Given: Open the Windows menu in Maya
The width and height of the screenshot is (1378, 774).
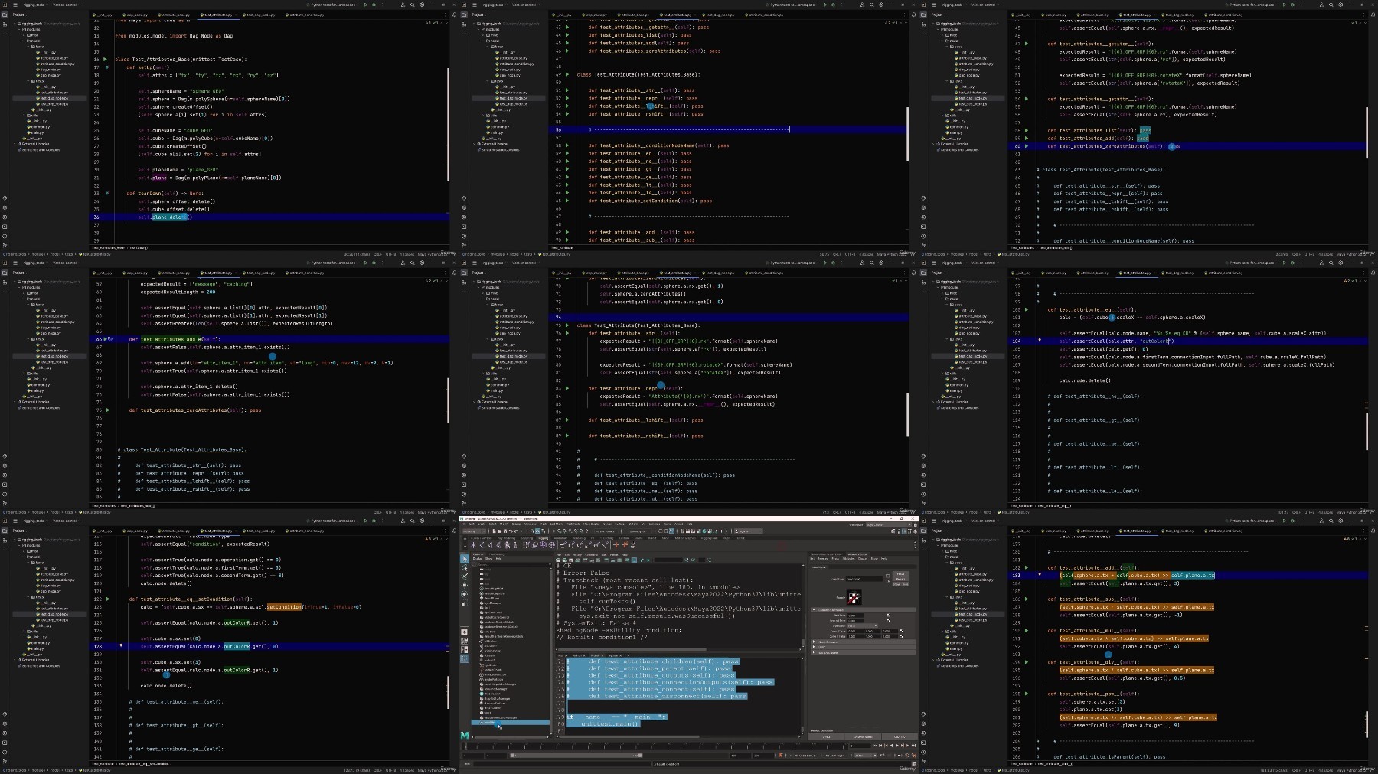Looking at the screenshot, I should 530,524.
